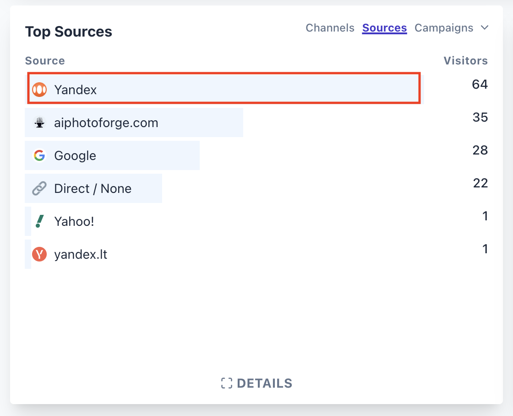Filter by Yahoo! source
The width and height of the screenshot is (513, 416).
74,221
